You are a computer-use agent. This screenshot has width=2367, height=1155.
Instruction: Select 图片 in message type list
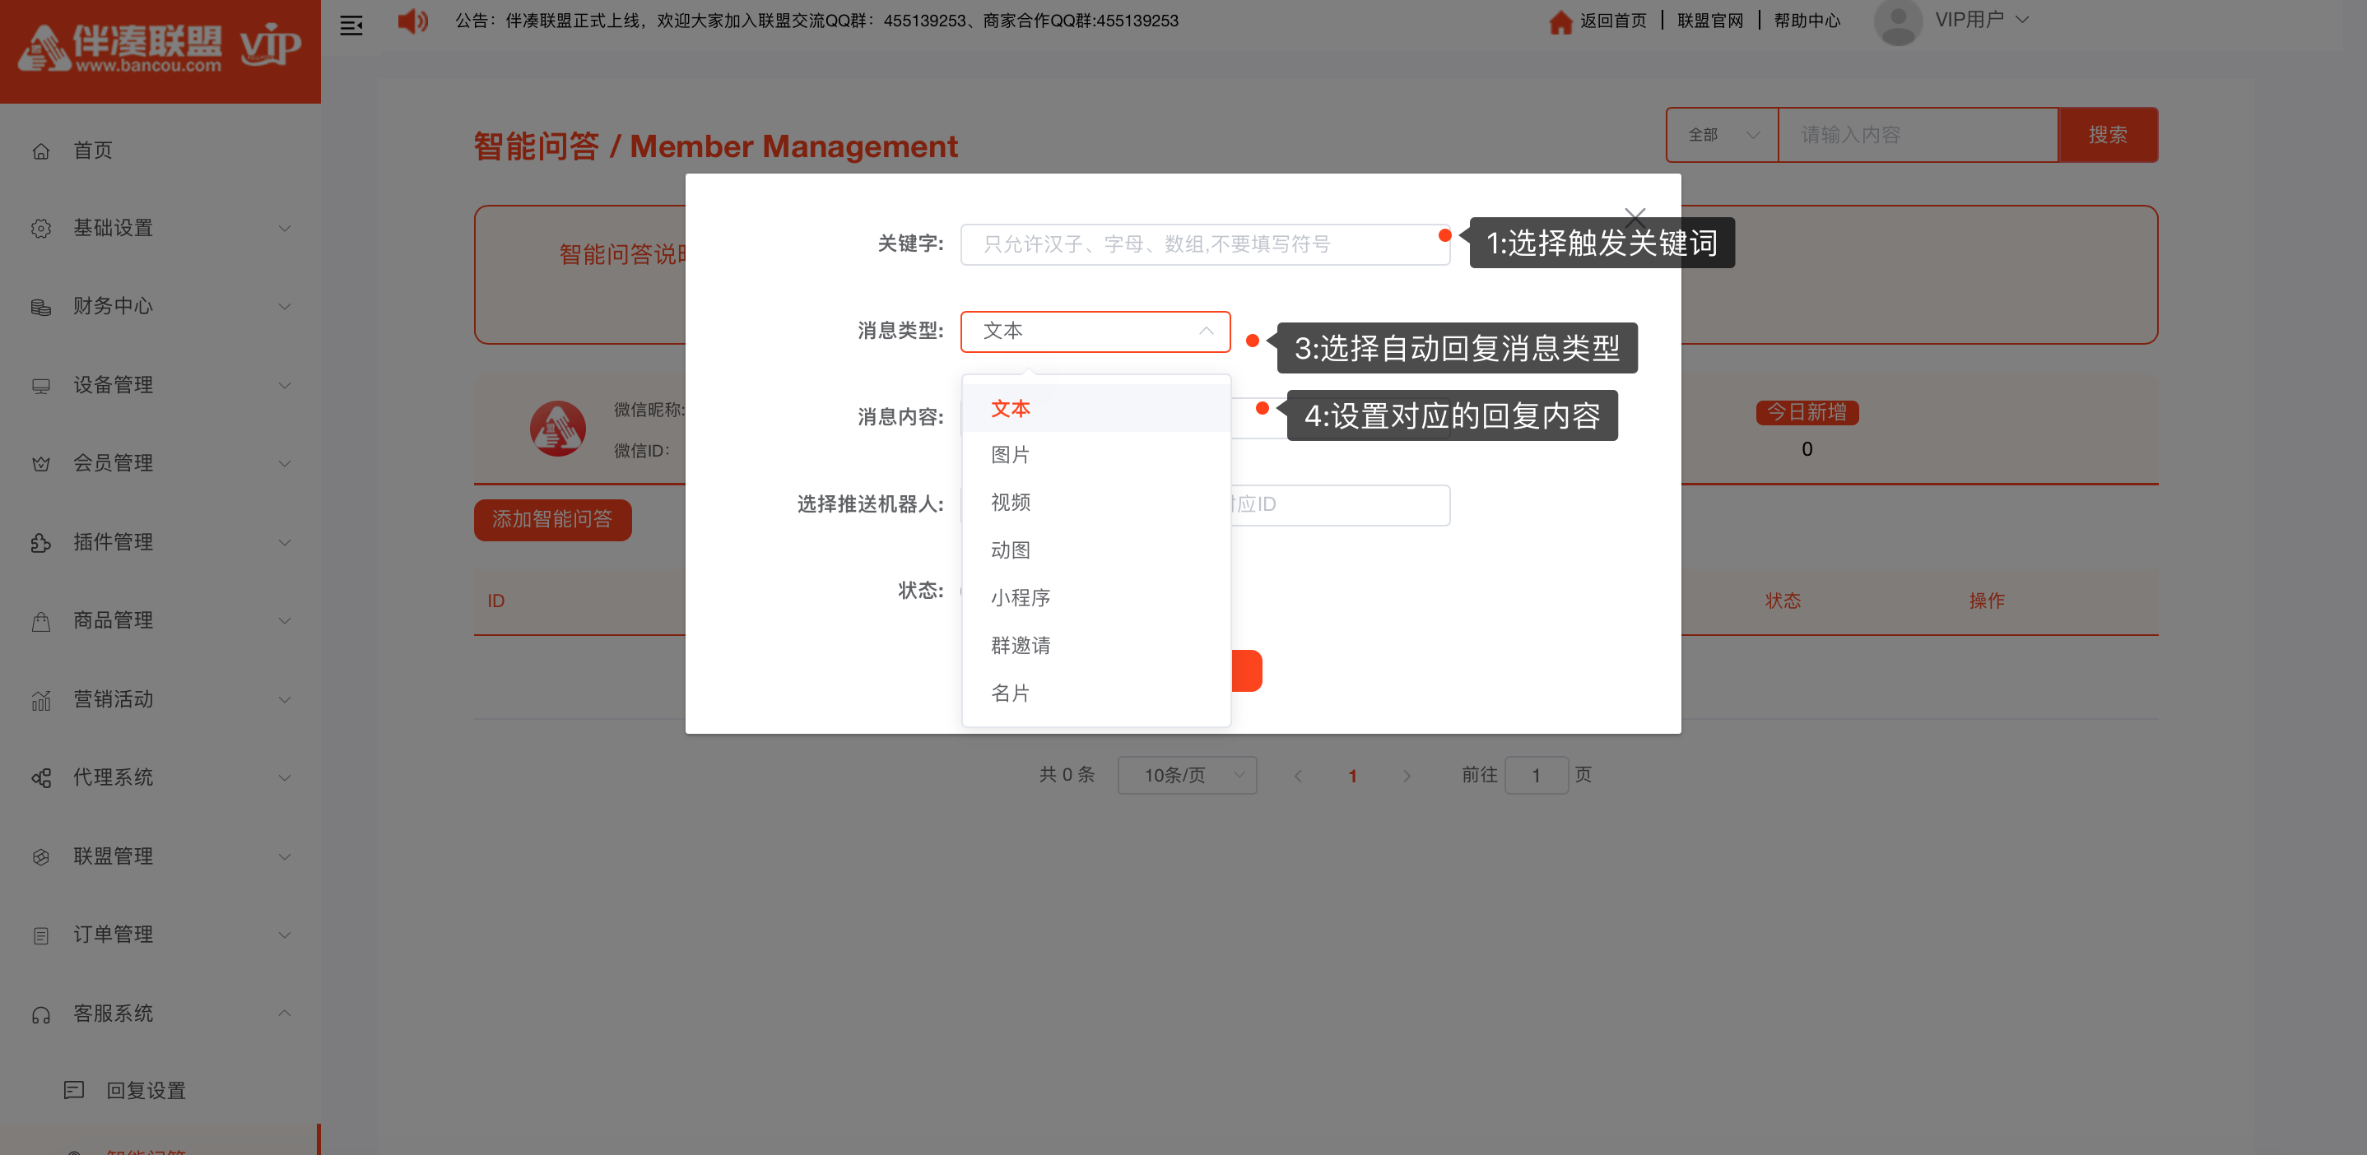[x=1095, y=456]
